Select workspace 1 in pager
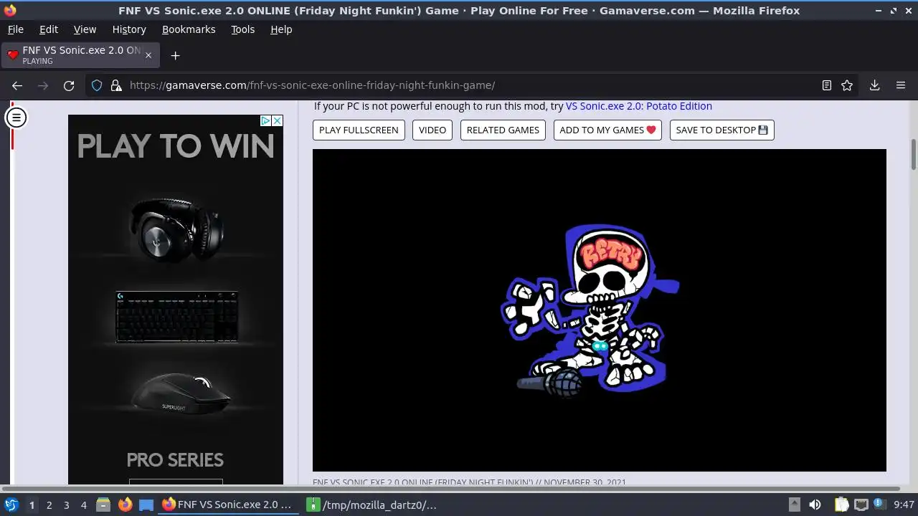Viewport: 918px width, 516px height. coord(32,505)
